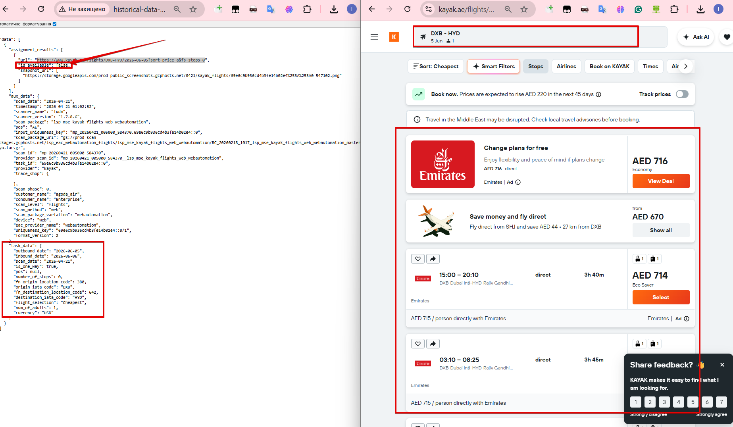Image resolution: width=733 pixels, height=427 pixels.
Task: Open Smart Filters
Action: tap(494, 66)
